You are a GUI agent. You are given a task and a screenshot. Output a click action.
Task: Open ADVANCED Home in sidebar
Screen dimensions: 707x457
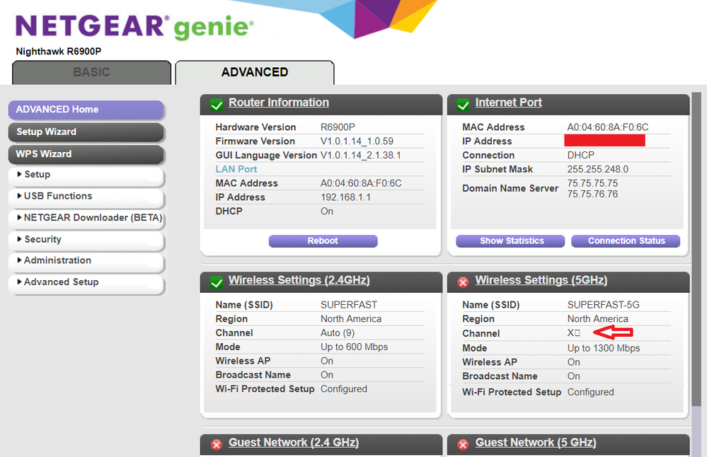[86, 110]
